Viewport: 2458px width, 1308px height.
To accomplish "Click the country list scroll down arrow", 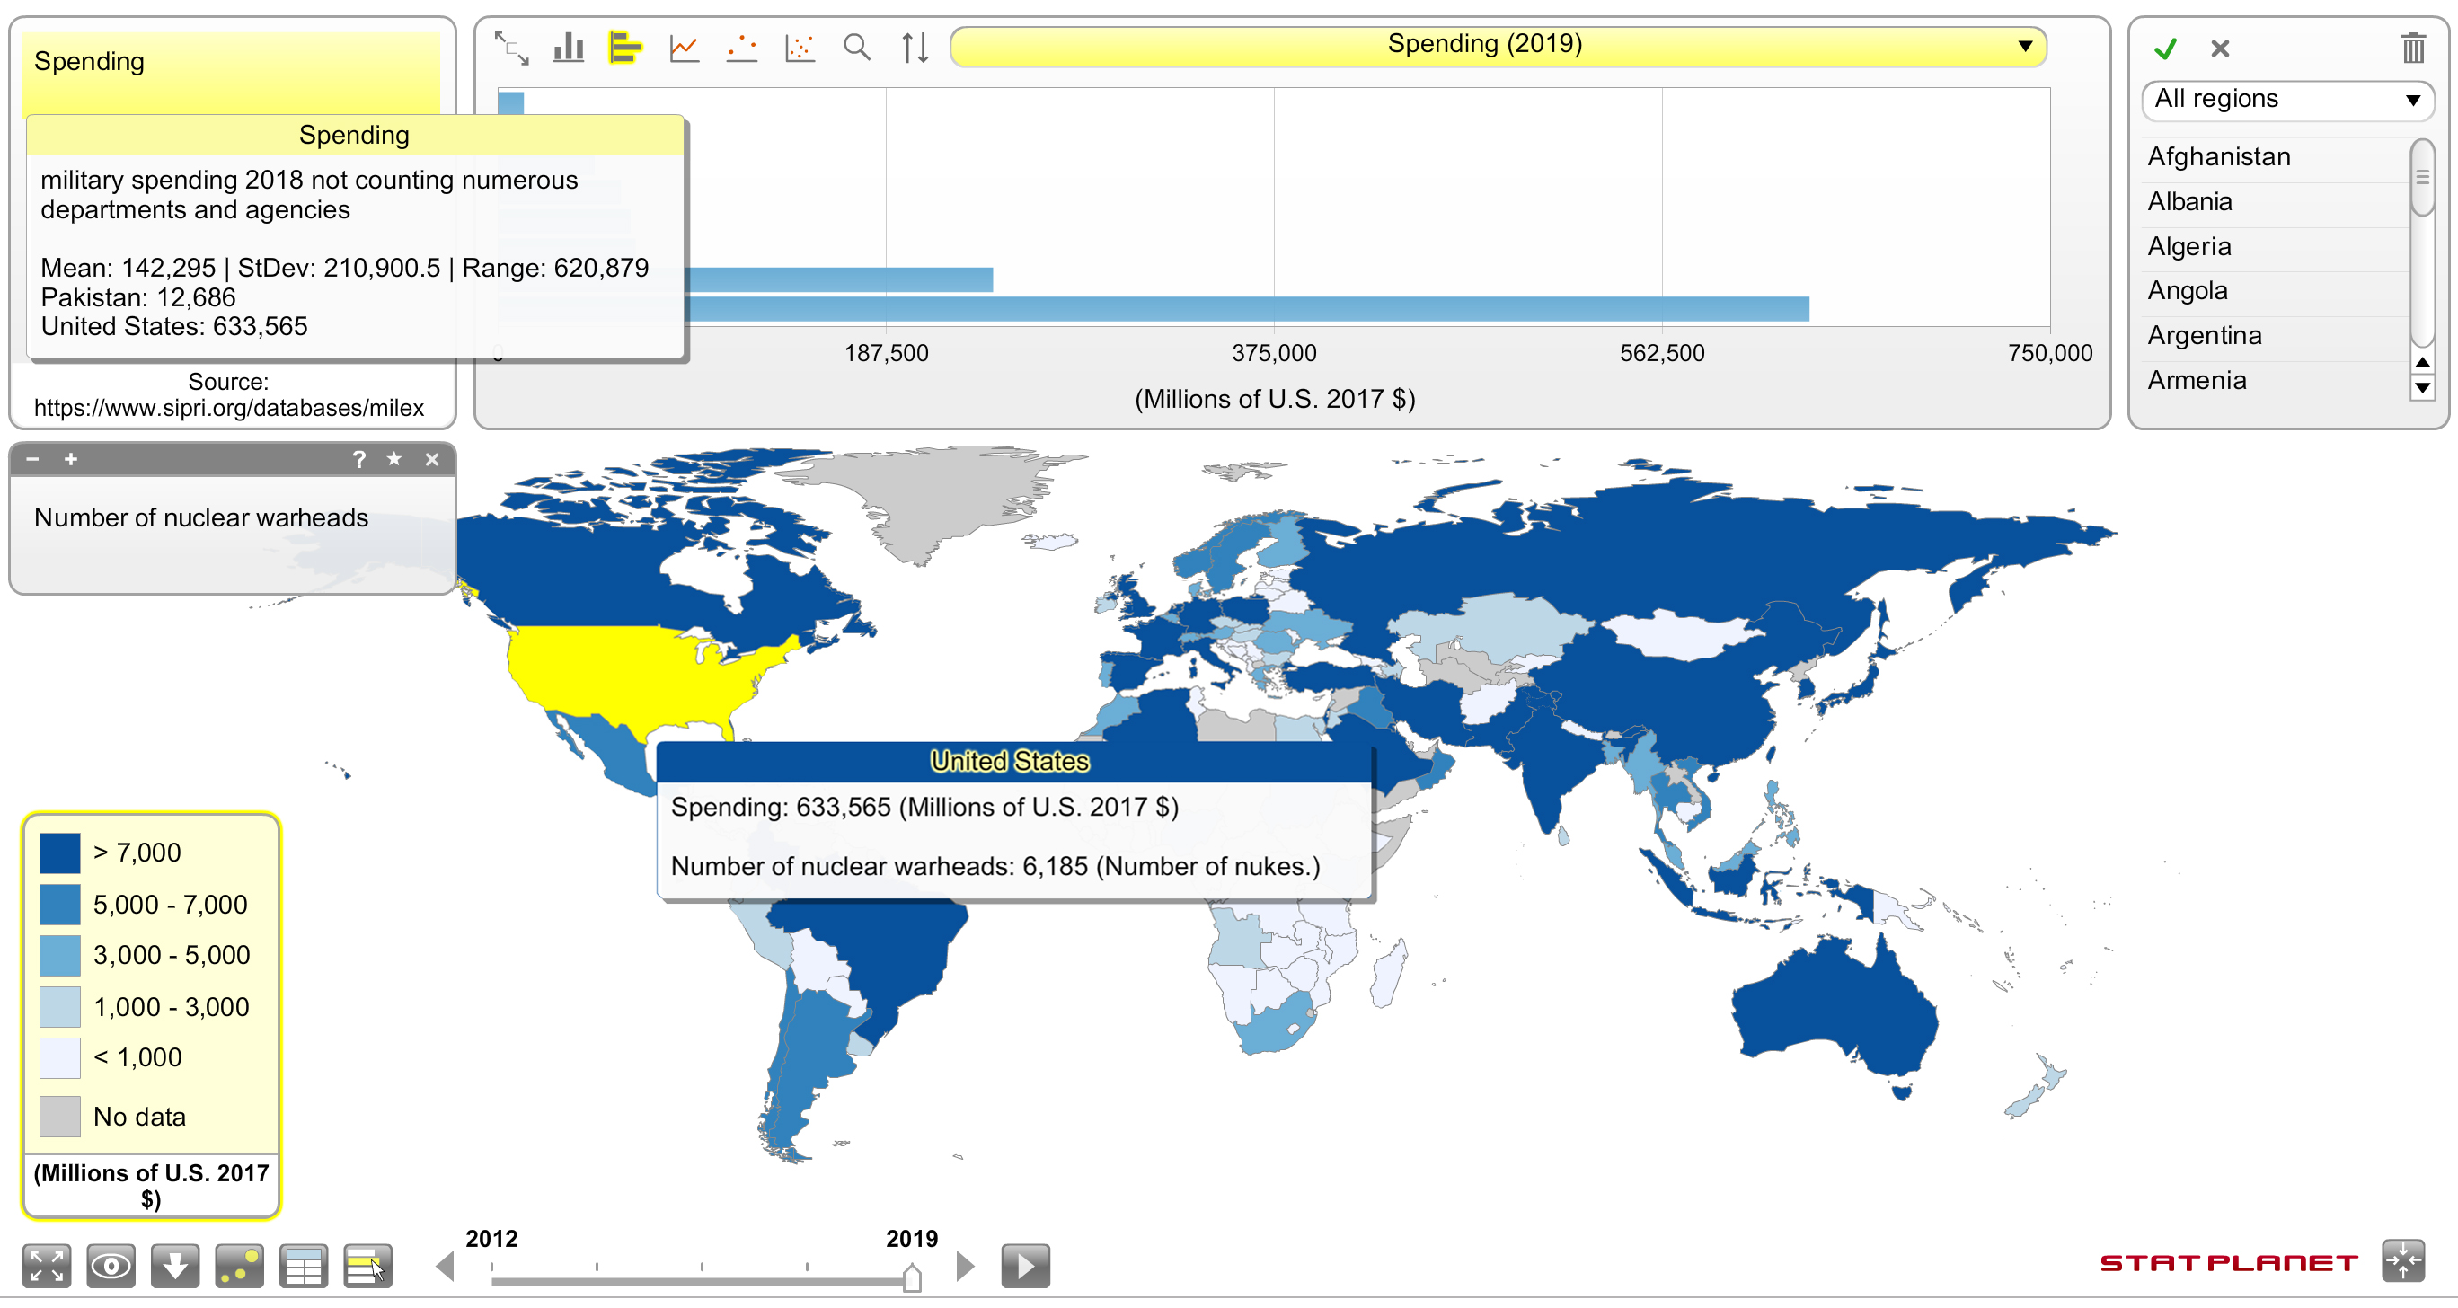I will click(2422, 387).
